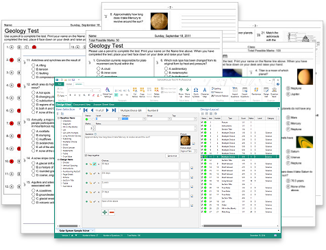This screenshot has height=250, width=326.
Task: Select 'B. metamorphic' option in Geology Test page
Action: pyautogui.click(x=166, y=73)
